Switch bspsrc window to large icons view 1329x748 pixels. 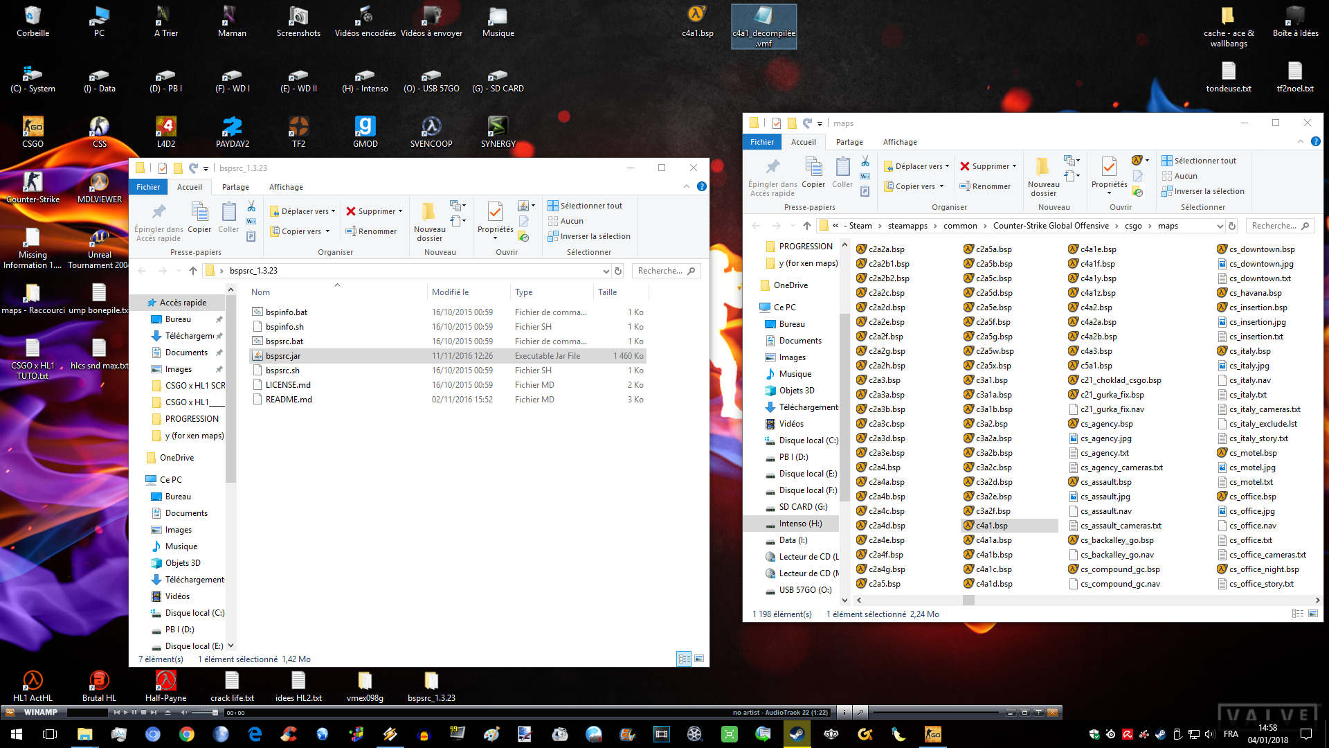699,659
